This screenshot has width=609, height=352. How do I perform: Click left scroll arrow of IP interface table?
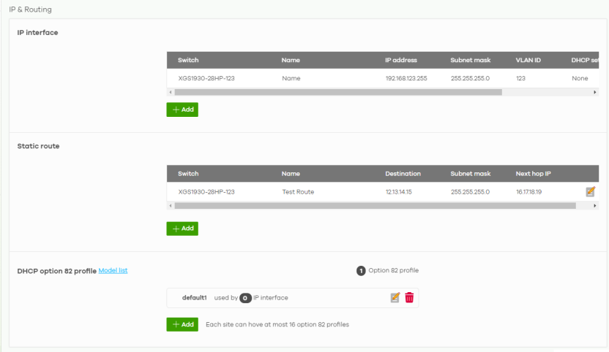tap(170, 93)
